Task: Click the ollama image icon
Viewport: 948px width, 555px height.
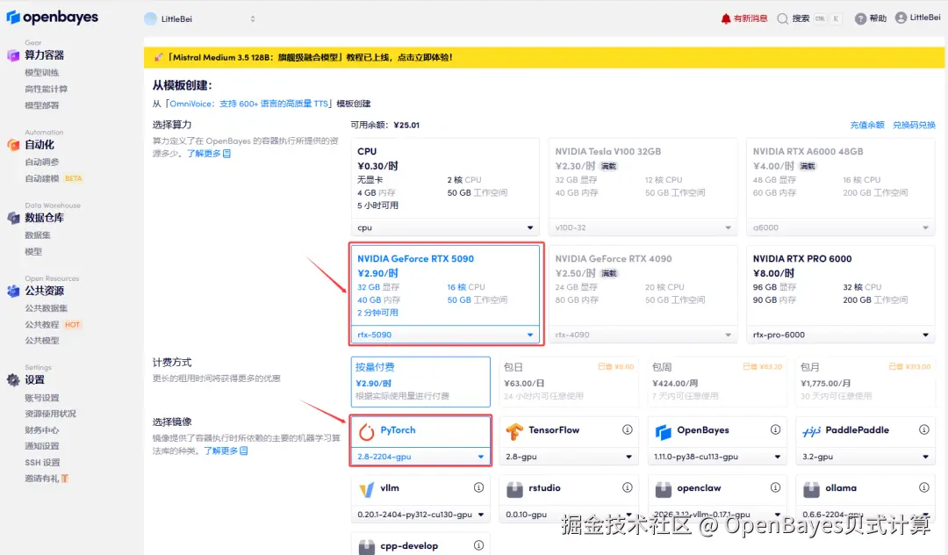Action: [811, 489]
